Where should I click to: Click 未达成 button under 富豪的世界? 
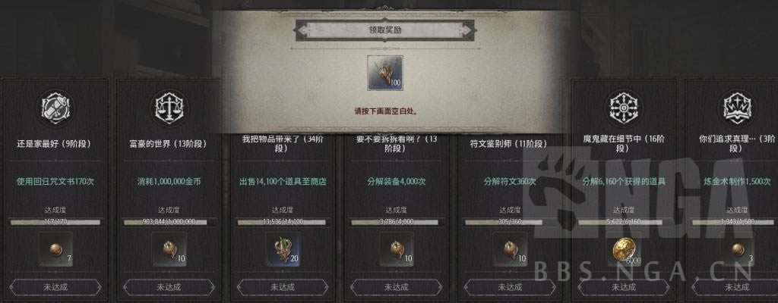pyautogui.click(x=169, y=286)
